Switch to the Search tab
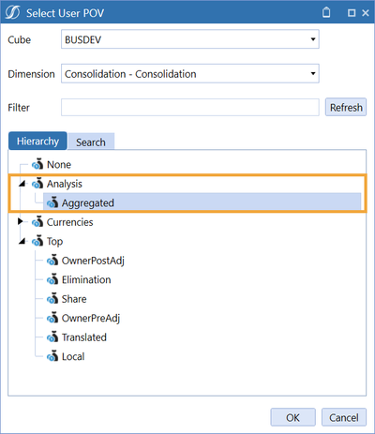The height and width of the screenshot is (434, 375). [91, 142]
